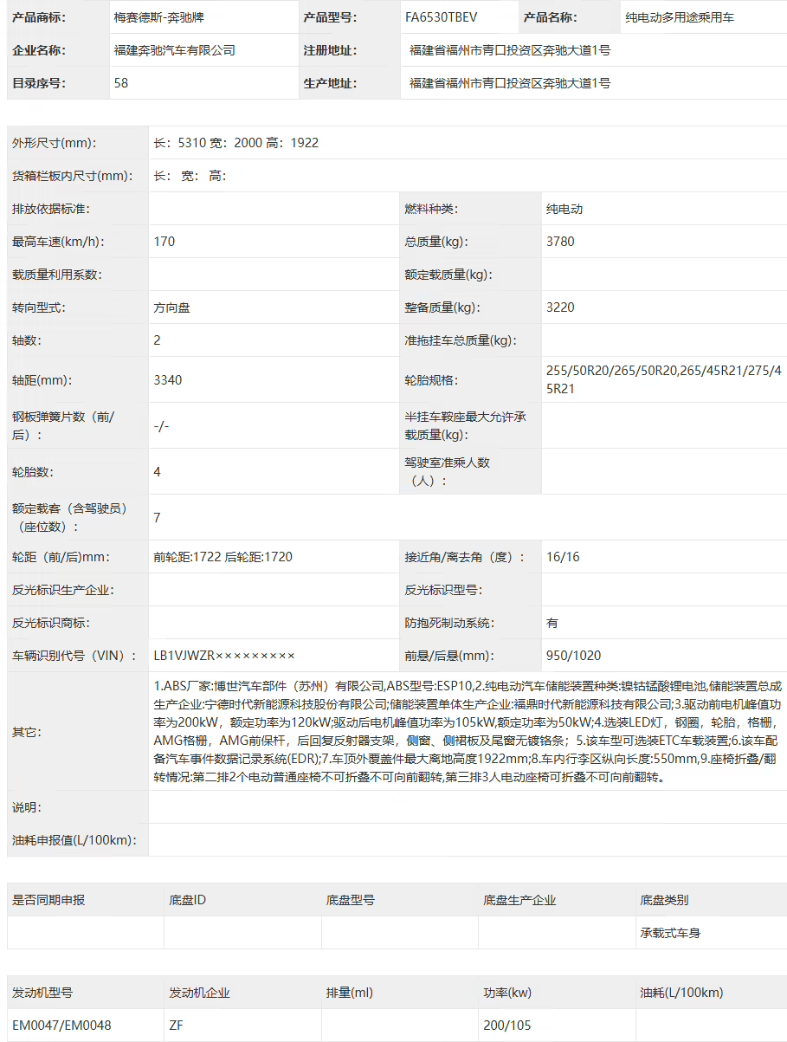Click the 驾驶室准乘人数 label
The height and width of the screenshot is (1042, 787).
(x=448, y=472)
